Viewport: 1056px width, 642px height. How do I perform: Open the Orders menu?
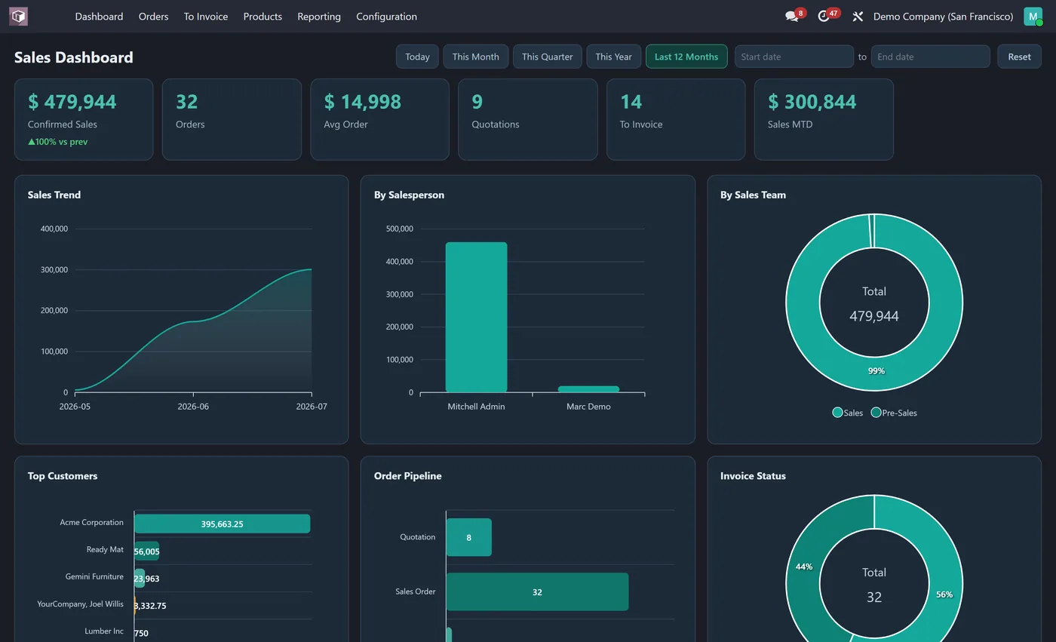pyautogui.click(x=153, y=16)
